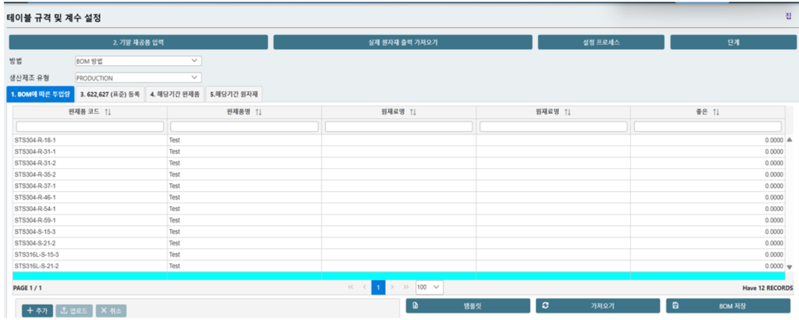Viewport: 799px width, 320px height.
Task: Click the BOM 저장 save button
Action: (728, 306)
